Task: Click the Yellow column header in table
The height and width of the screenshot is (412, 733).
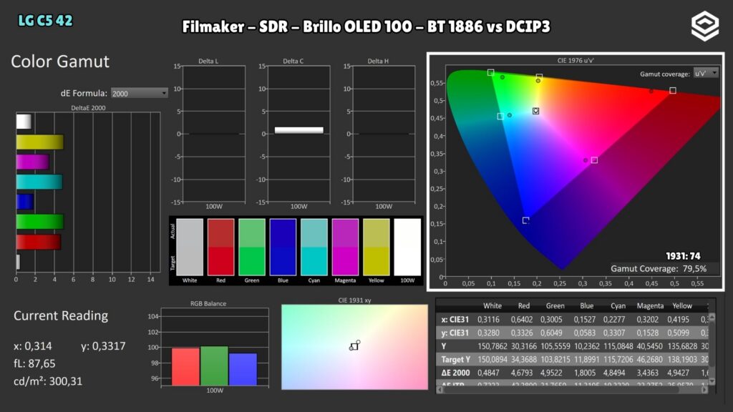Action: click(x=682, y=306)
